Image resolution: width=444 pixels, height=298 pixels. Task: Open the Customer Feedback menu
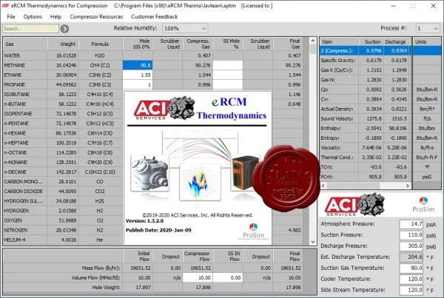click(x=155, y=17)
